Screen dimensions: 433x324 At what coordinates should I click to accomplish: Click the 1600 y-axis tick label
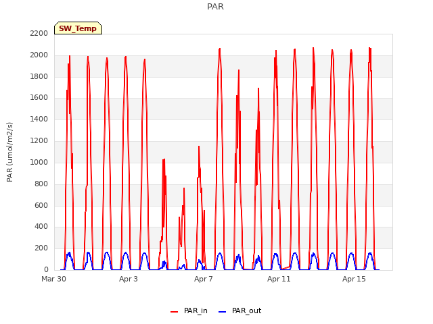click(x=39, y=98)
